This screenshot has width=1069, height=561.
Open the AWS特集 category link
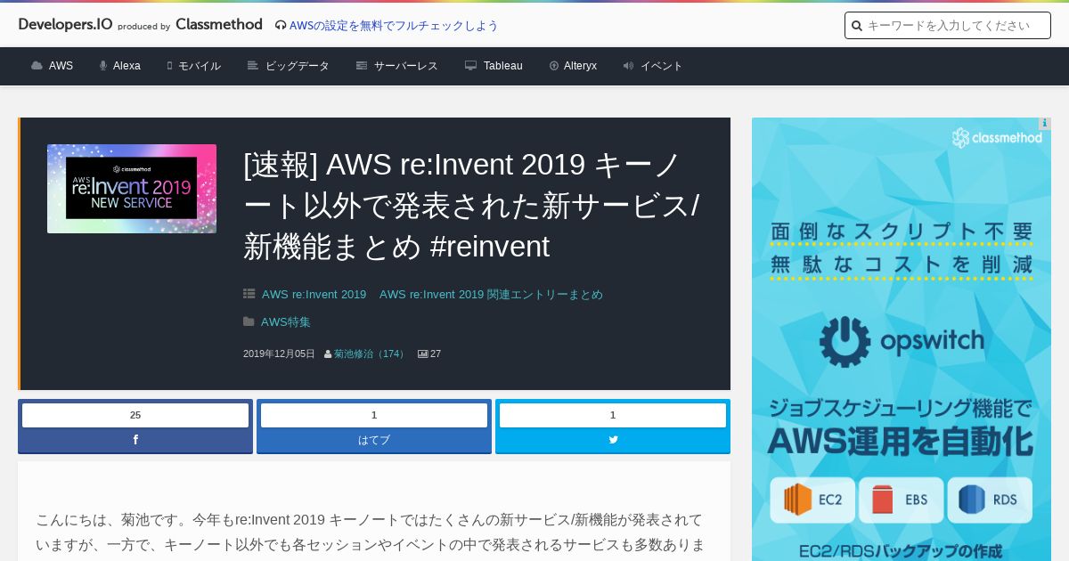pyautogui.click(x=286, y=322)
